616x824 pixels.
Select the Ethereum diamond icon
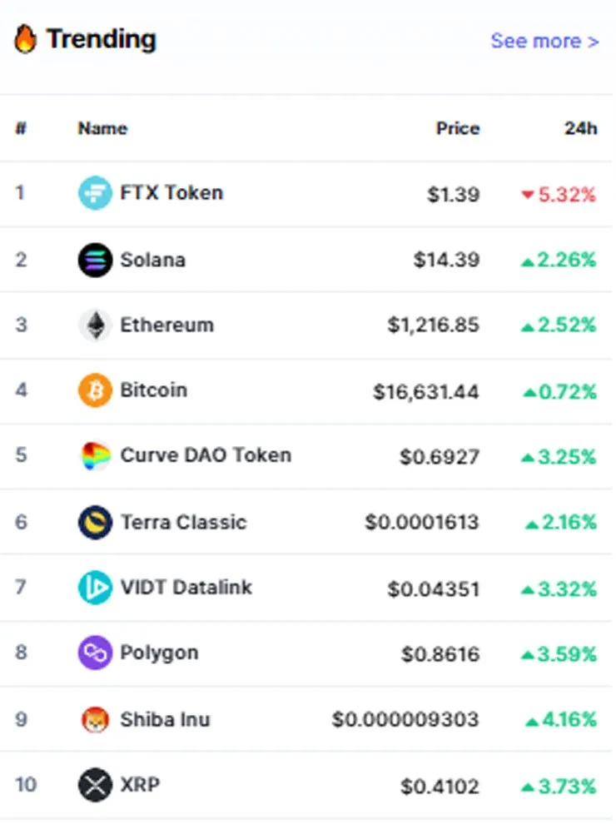point(95,325)
